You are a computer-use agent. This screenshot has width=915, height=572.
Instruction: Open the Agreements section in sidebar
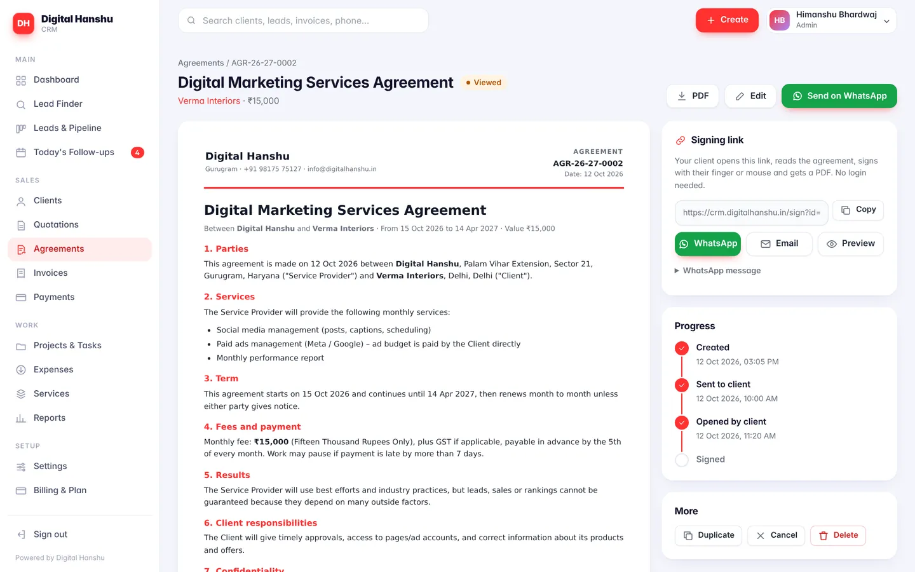tap(80, 249)
